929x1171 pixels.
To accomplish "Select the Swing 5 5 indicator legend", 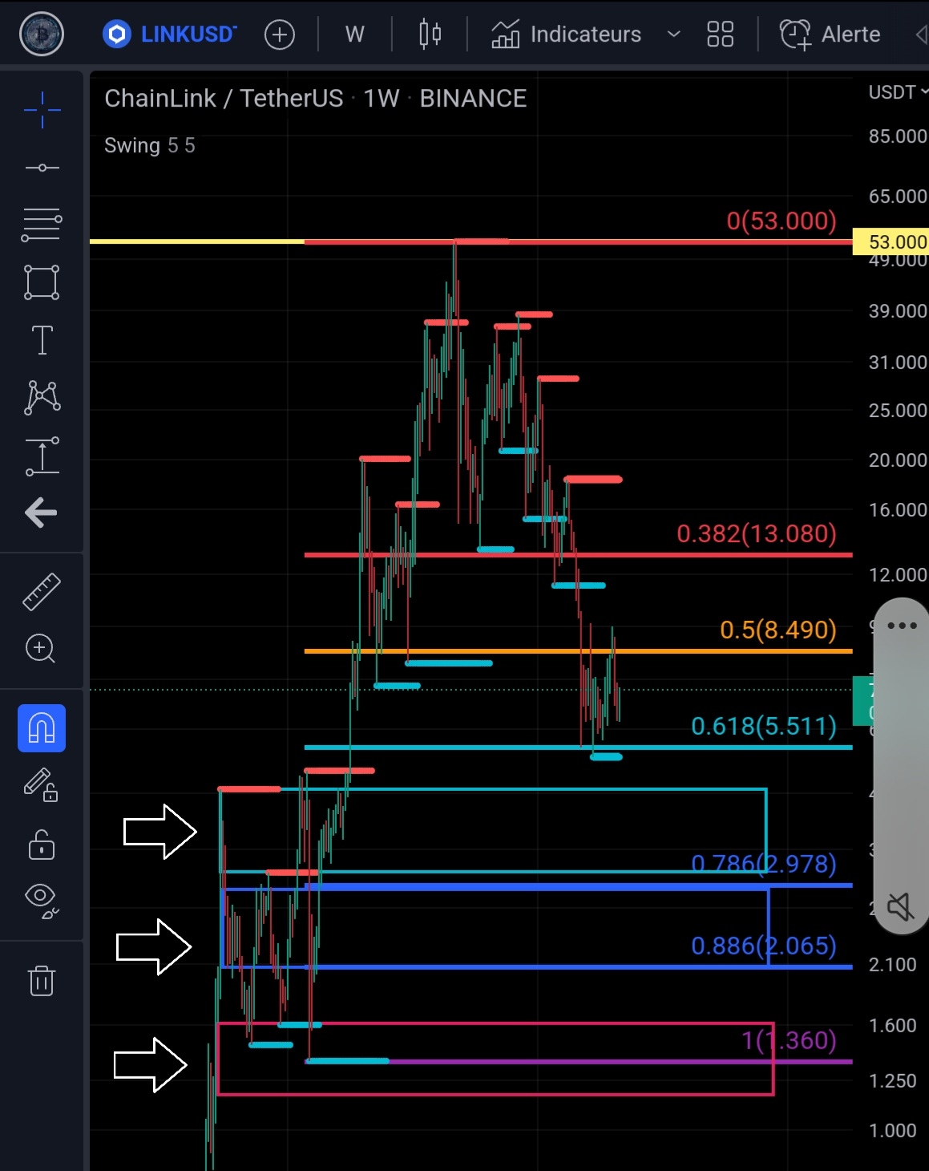I will coord(150,145).
